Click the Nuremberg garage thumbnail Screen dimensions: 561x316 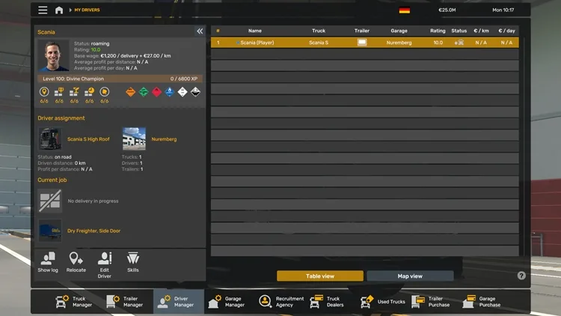tap(134, 139)
